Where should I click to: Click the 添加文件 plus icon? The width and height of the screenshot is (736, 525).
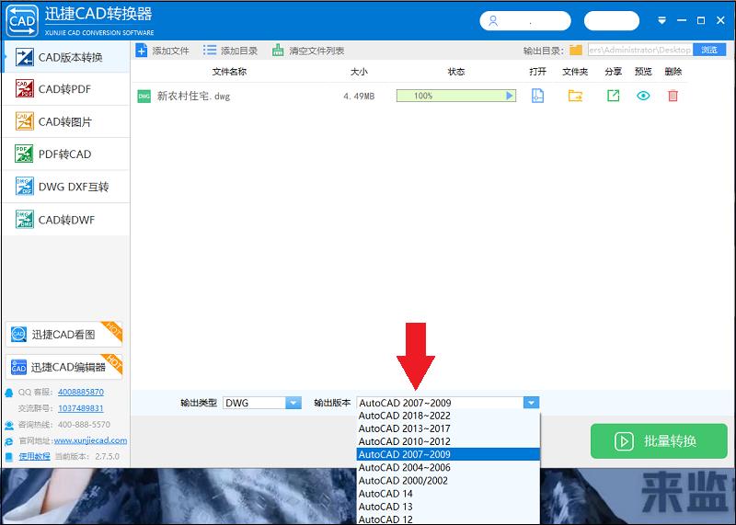(142, 51)
